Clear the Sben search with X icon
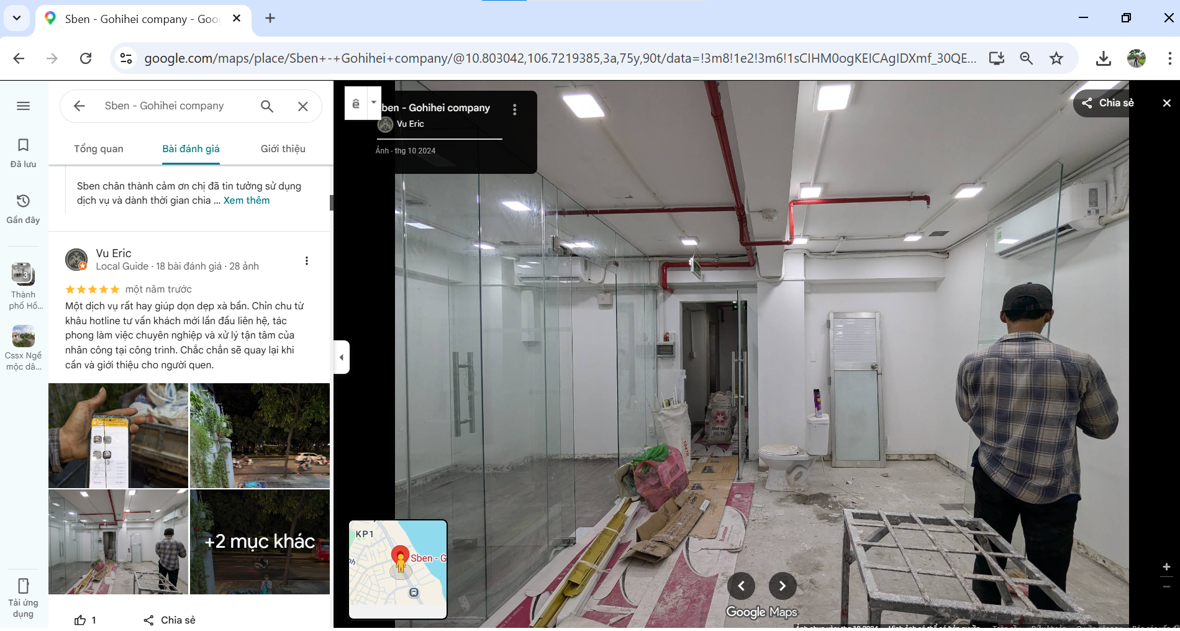Image resolution: width=1180 pixels, height=631 pixels. [303, 106]
